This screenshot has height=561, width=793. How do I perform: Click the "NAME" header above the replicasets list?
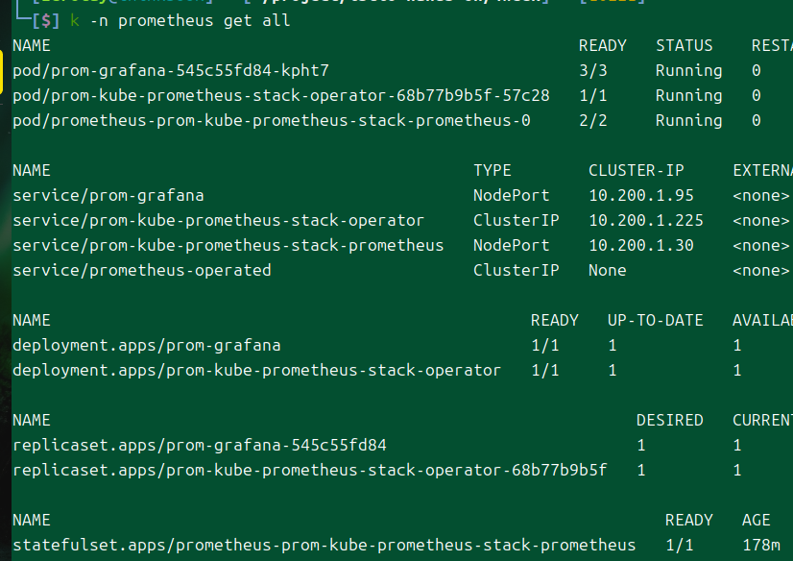[32, 420]
